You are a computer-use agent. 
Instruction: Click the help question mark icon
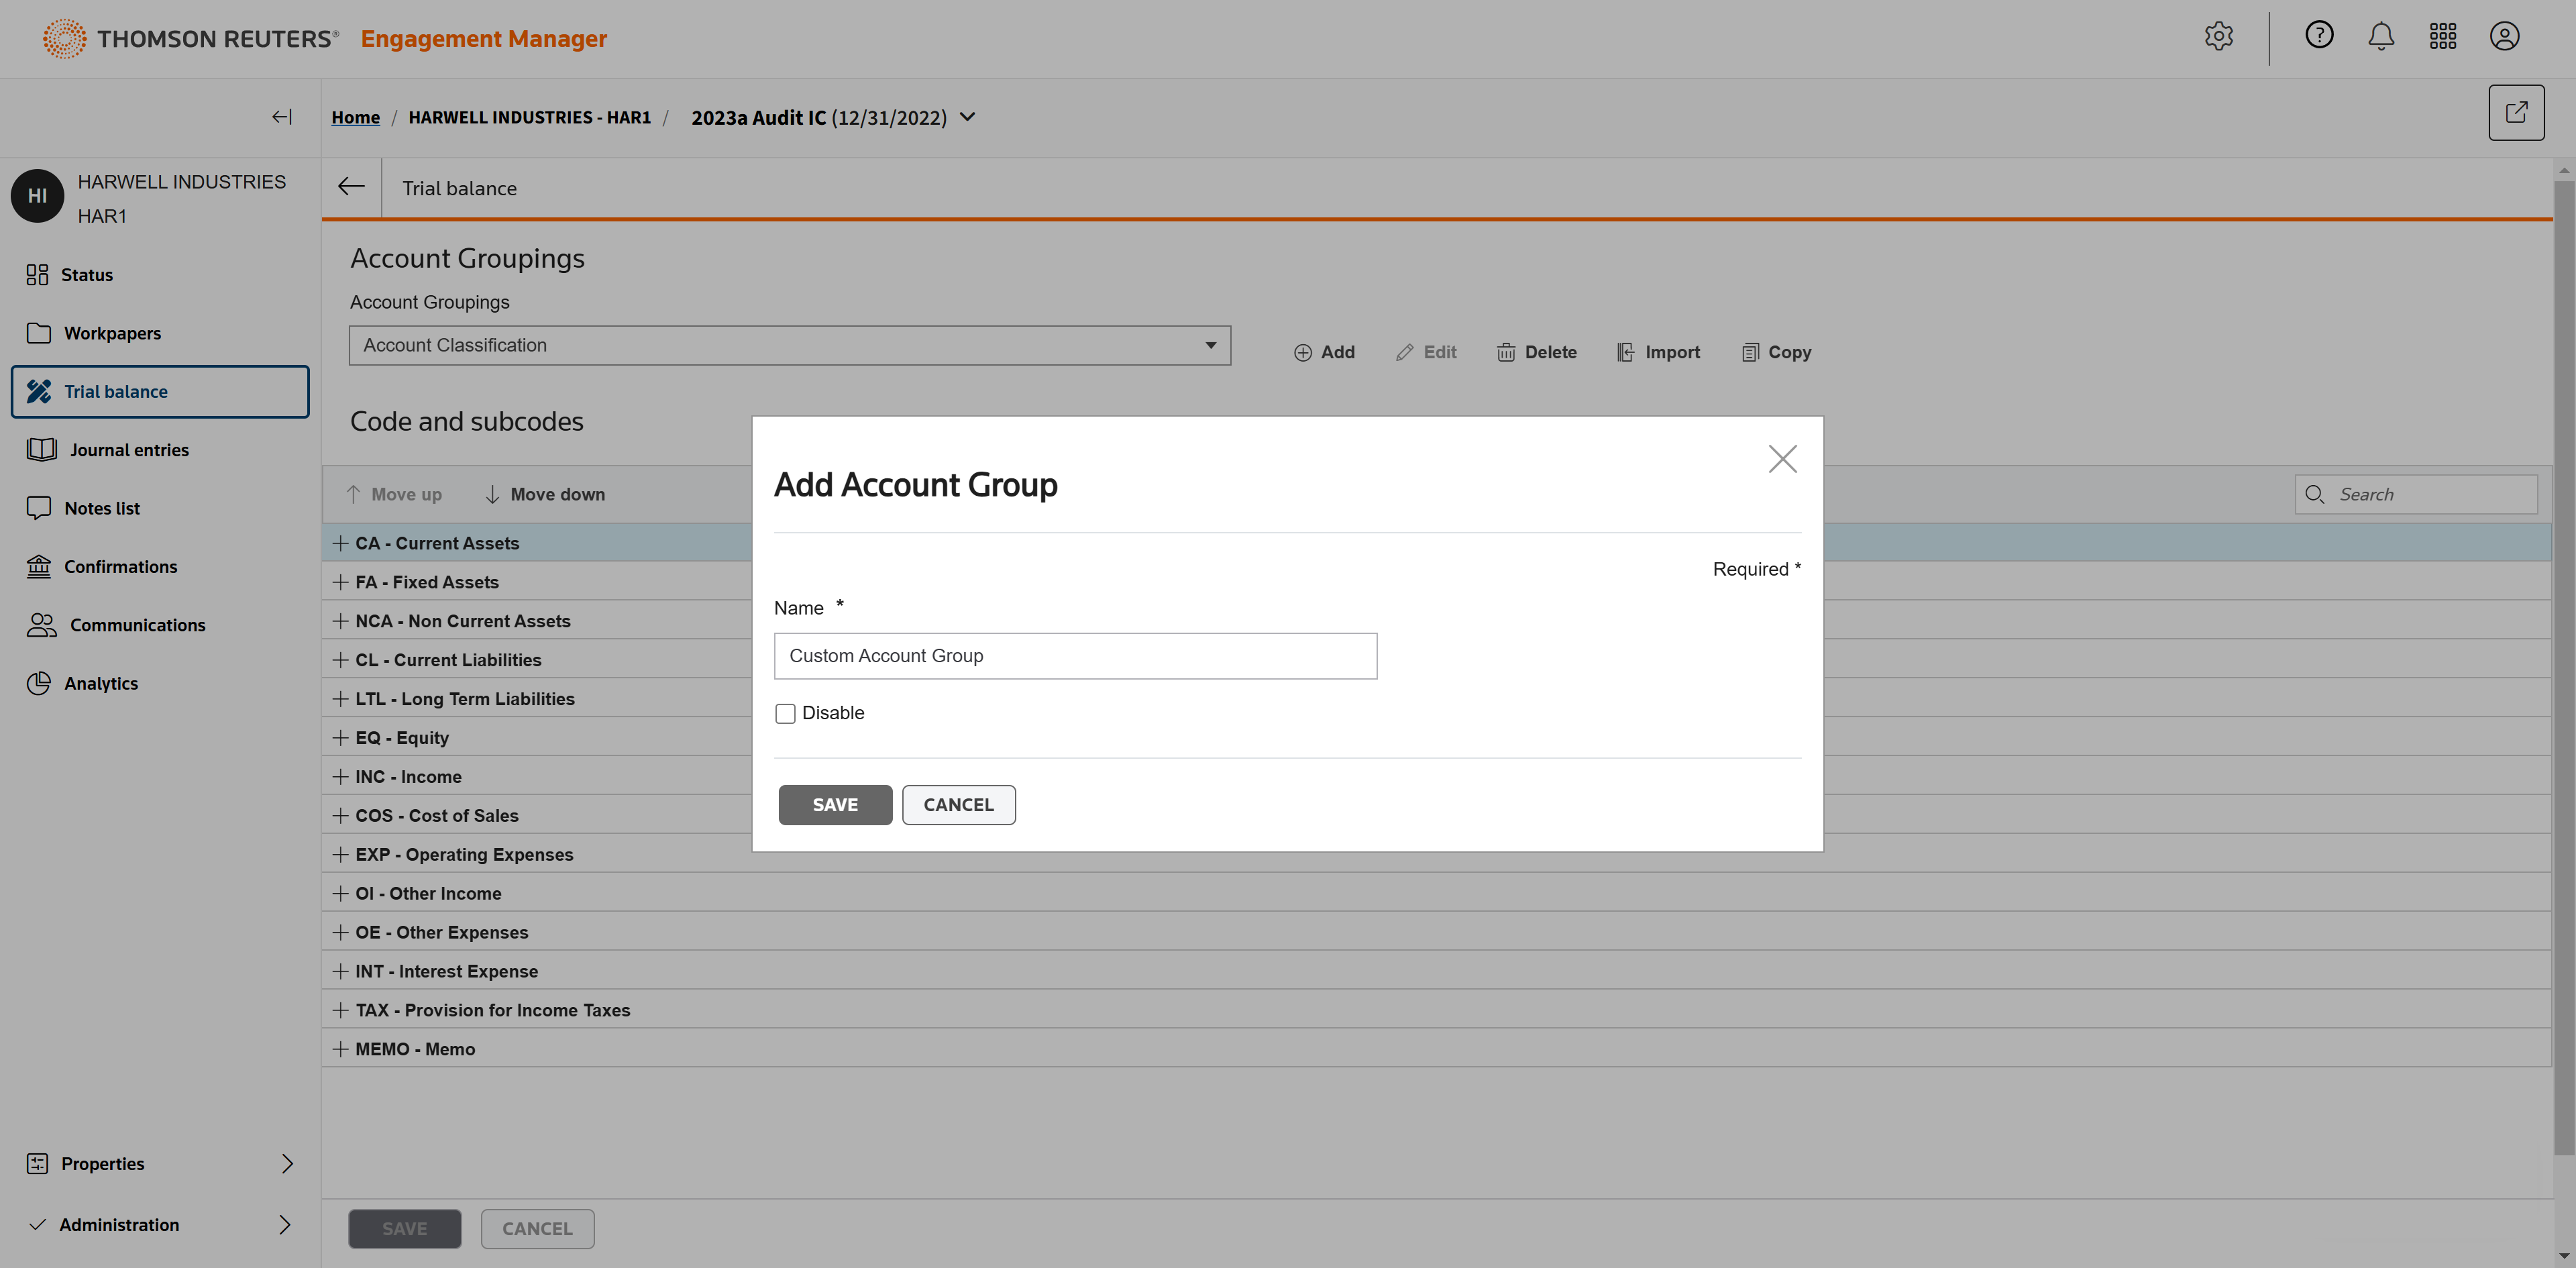[2319, 36]
